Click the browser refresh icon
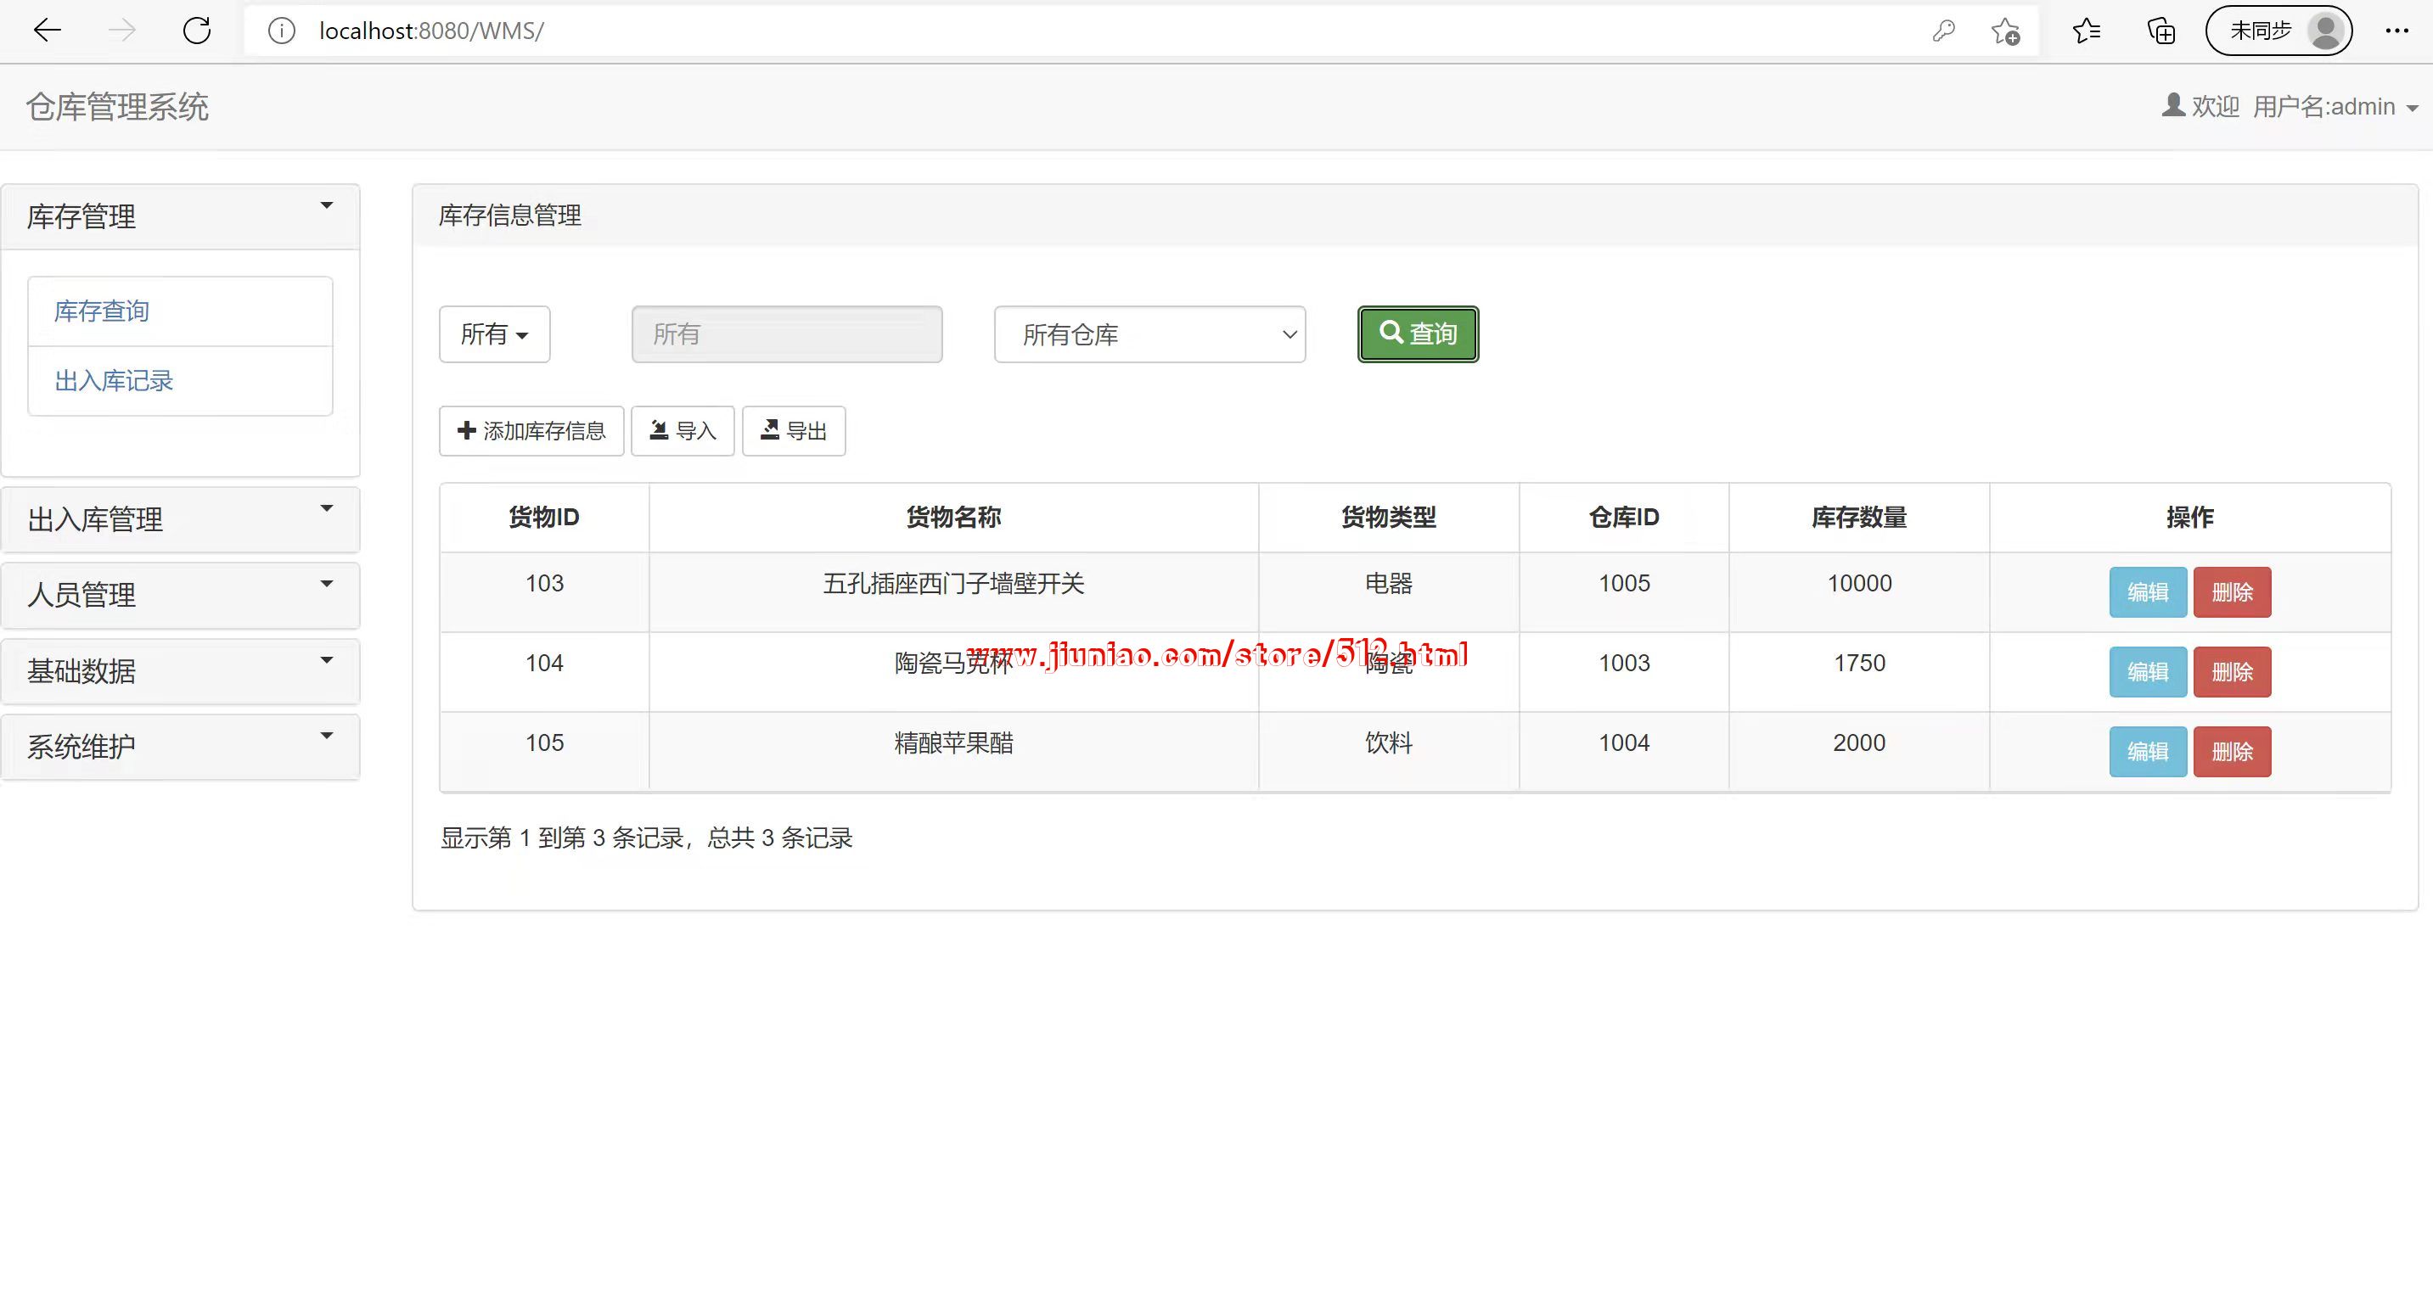 click(x=196, y=31)
